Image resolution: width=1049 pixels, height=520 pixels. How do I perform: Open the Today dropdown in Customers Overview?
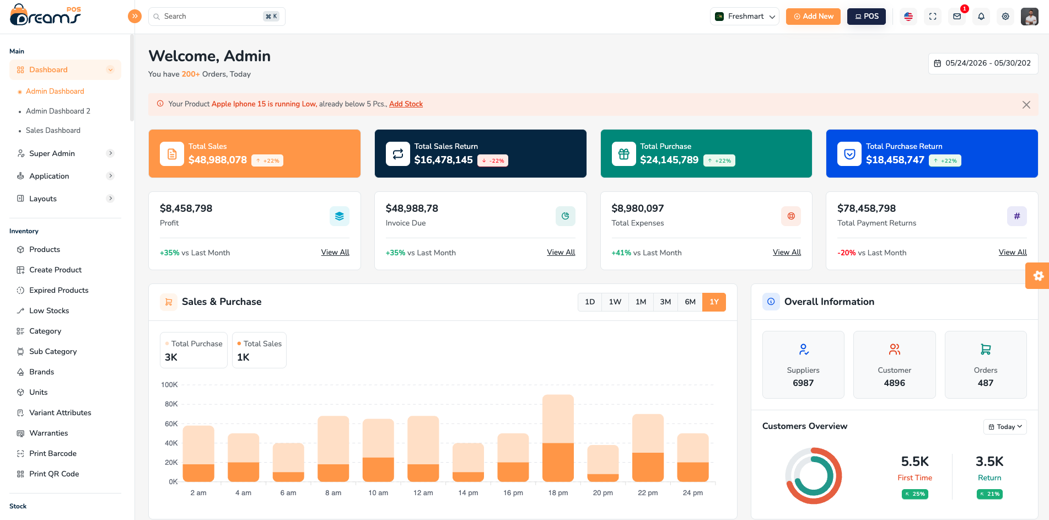[x=1005, y=427]
